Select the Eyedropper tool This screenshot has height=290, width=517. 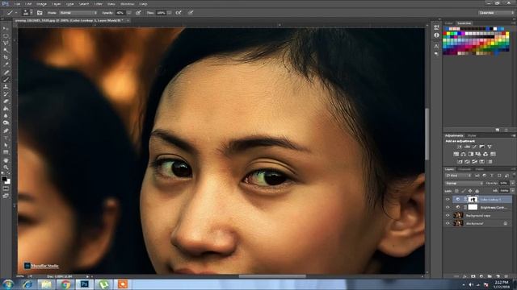pyautogui.click(x=6, y=65)
